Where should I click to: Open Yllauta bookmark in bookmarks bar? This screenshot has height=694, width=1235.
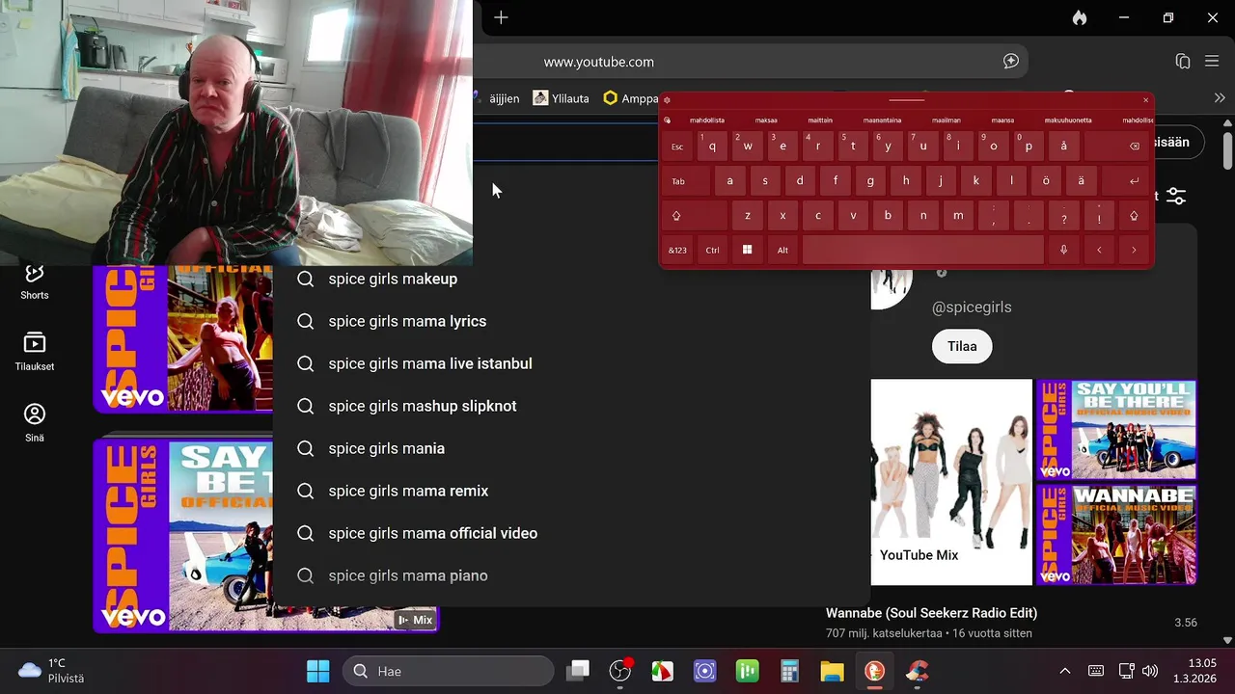point(561,98)
